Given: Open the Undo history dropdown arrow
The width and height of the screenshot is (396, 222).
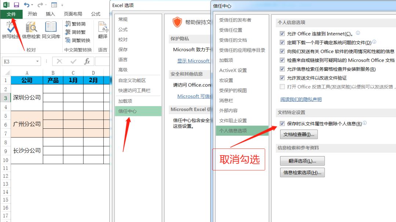Looking at the screenshot, I should tap(32, 5).
